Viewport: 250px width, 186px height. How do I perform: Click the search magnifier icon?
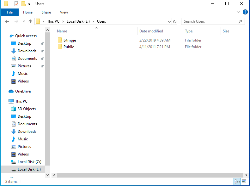point(240,21)
